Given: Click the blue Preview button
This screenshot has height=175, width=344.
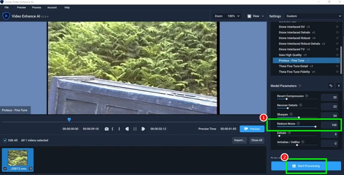Looking at the screenshot, I should (252, 129).
